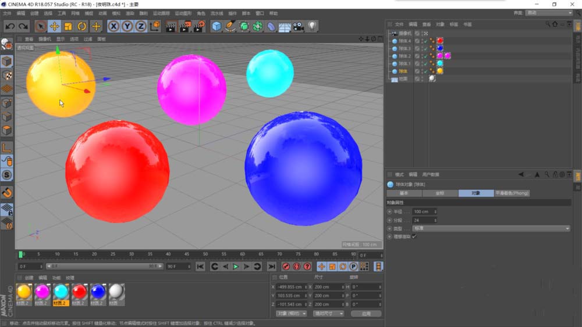Viewport: 582px width, 327px height.
Task: Open the sphere Type dropdown
Action: pyautogui.click(x=491, y=228)
